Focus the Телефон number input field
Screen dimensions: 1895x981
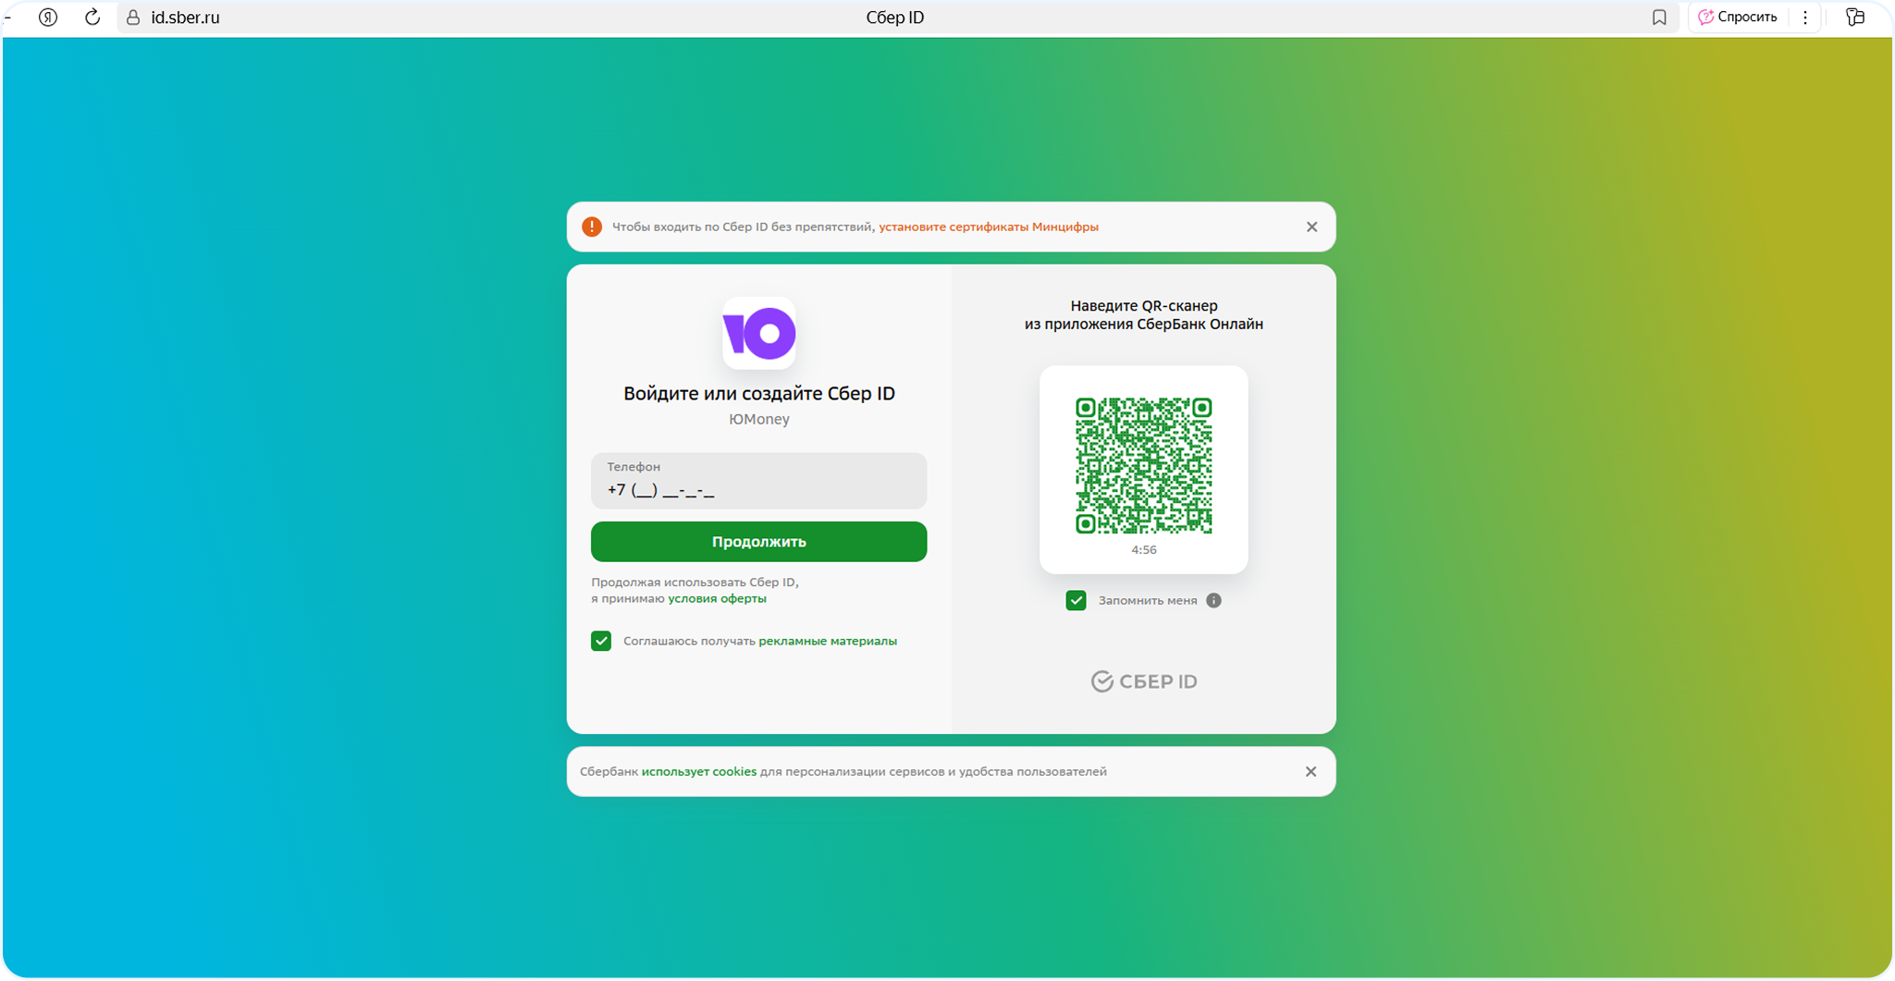pos(758,482)
